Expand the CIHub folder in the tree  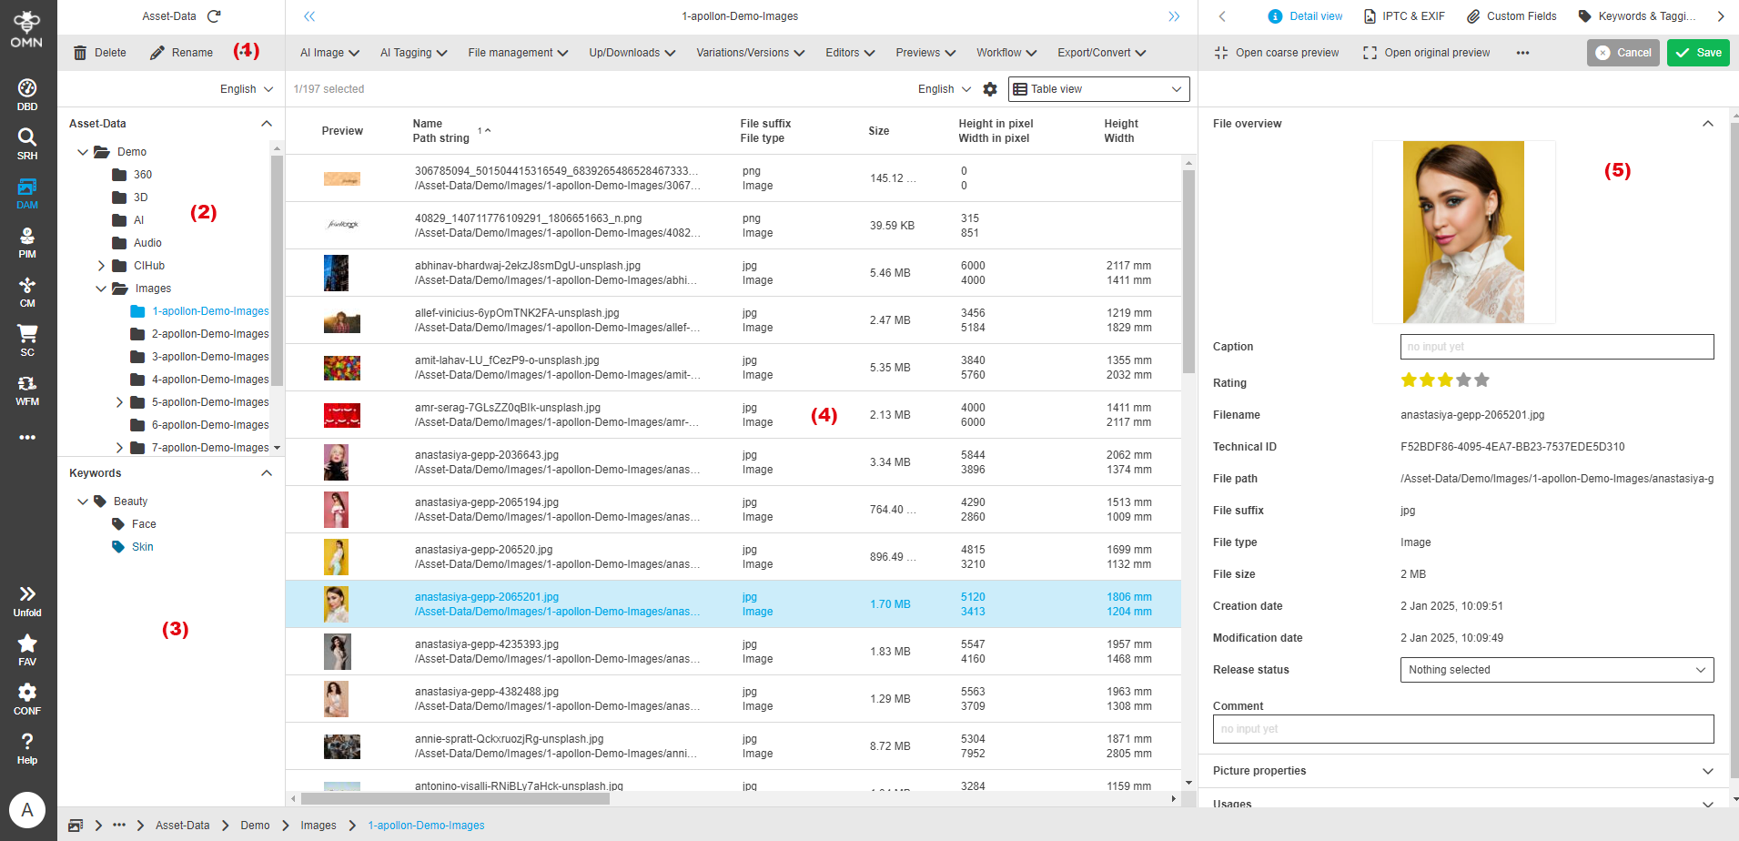(101, 265)
